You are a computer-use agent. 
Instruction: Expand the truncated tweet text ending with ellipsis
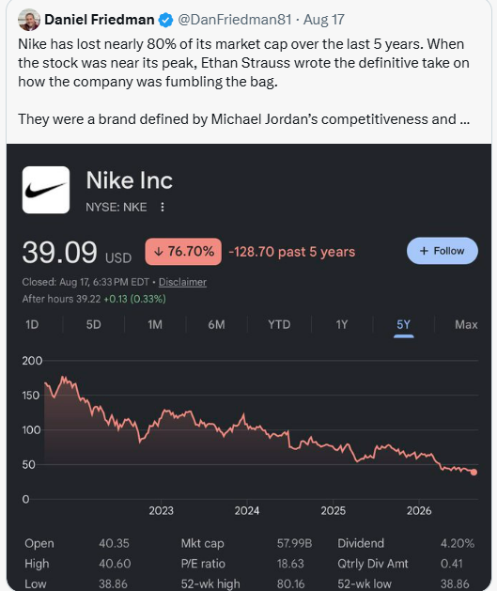pyautogui.click(x=465, y=119)
